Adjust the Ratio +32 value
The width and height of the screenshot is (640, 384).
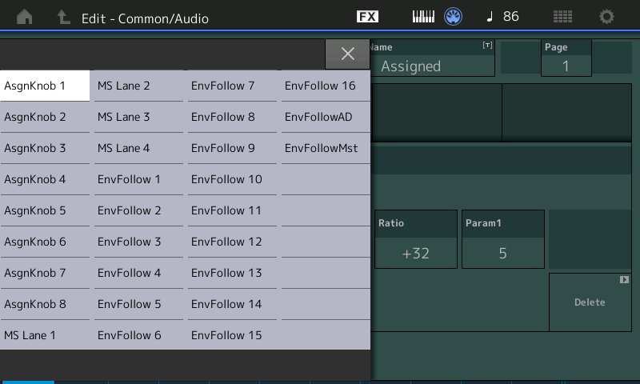(x=416, y=253)
